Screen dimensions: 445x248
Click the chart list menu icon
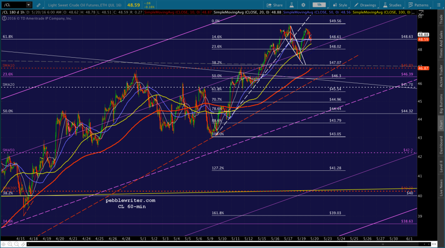coord(438,5)
